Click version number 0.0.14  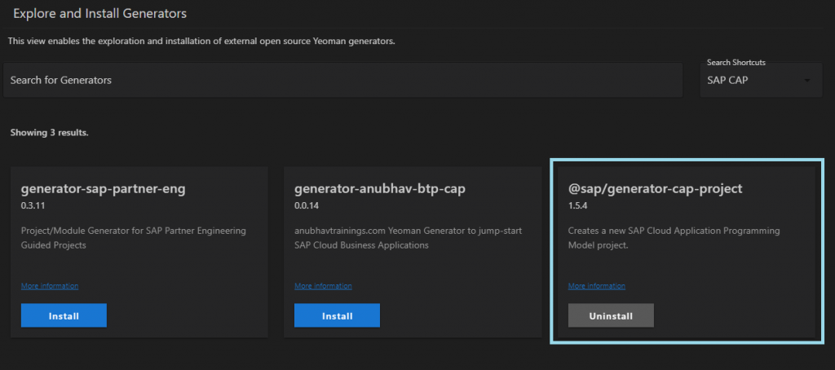pyautogui.click(x=307, y=205)
